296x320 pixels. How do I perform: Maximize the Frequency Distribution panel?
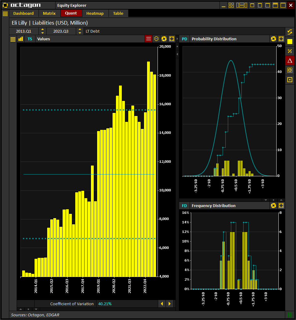(281, 206)
